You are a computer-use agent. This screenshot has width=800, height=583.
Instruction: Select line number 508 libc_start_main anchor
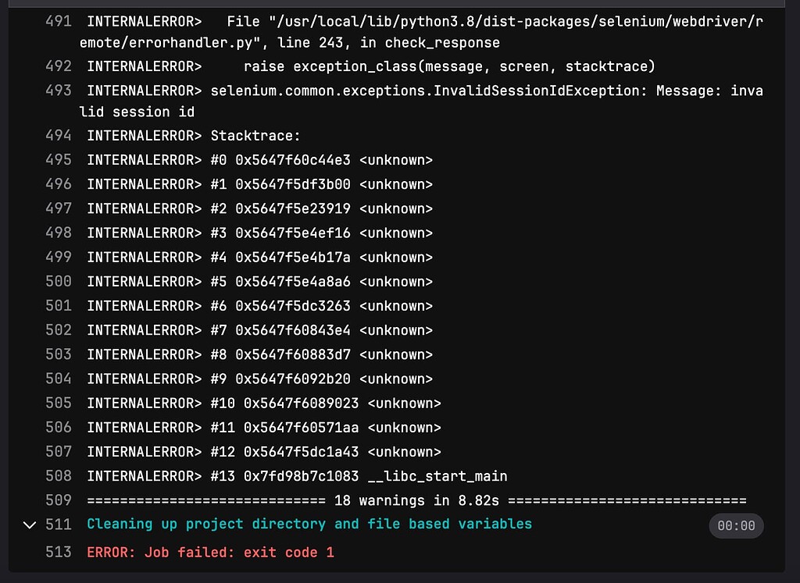[59, 476]
